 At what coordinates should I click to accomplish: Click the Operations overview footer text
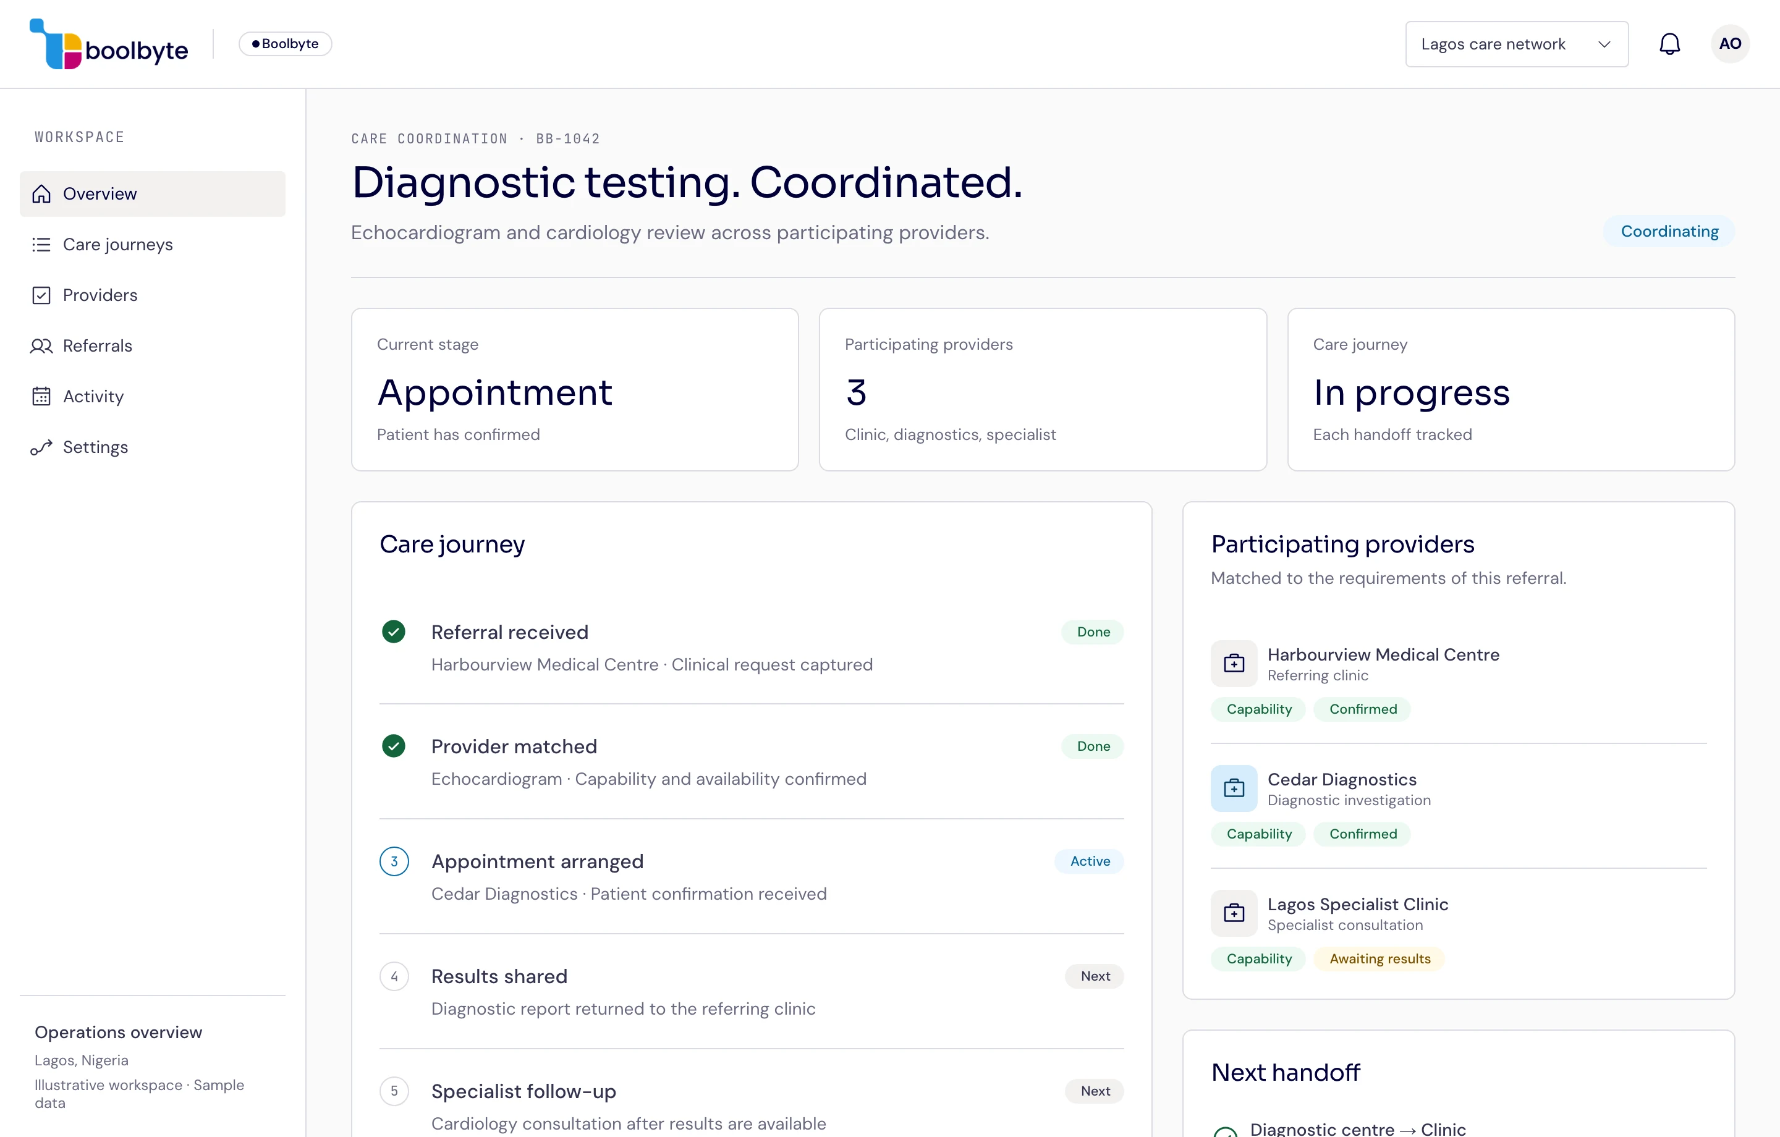tap(118, 1033)
